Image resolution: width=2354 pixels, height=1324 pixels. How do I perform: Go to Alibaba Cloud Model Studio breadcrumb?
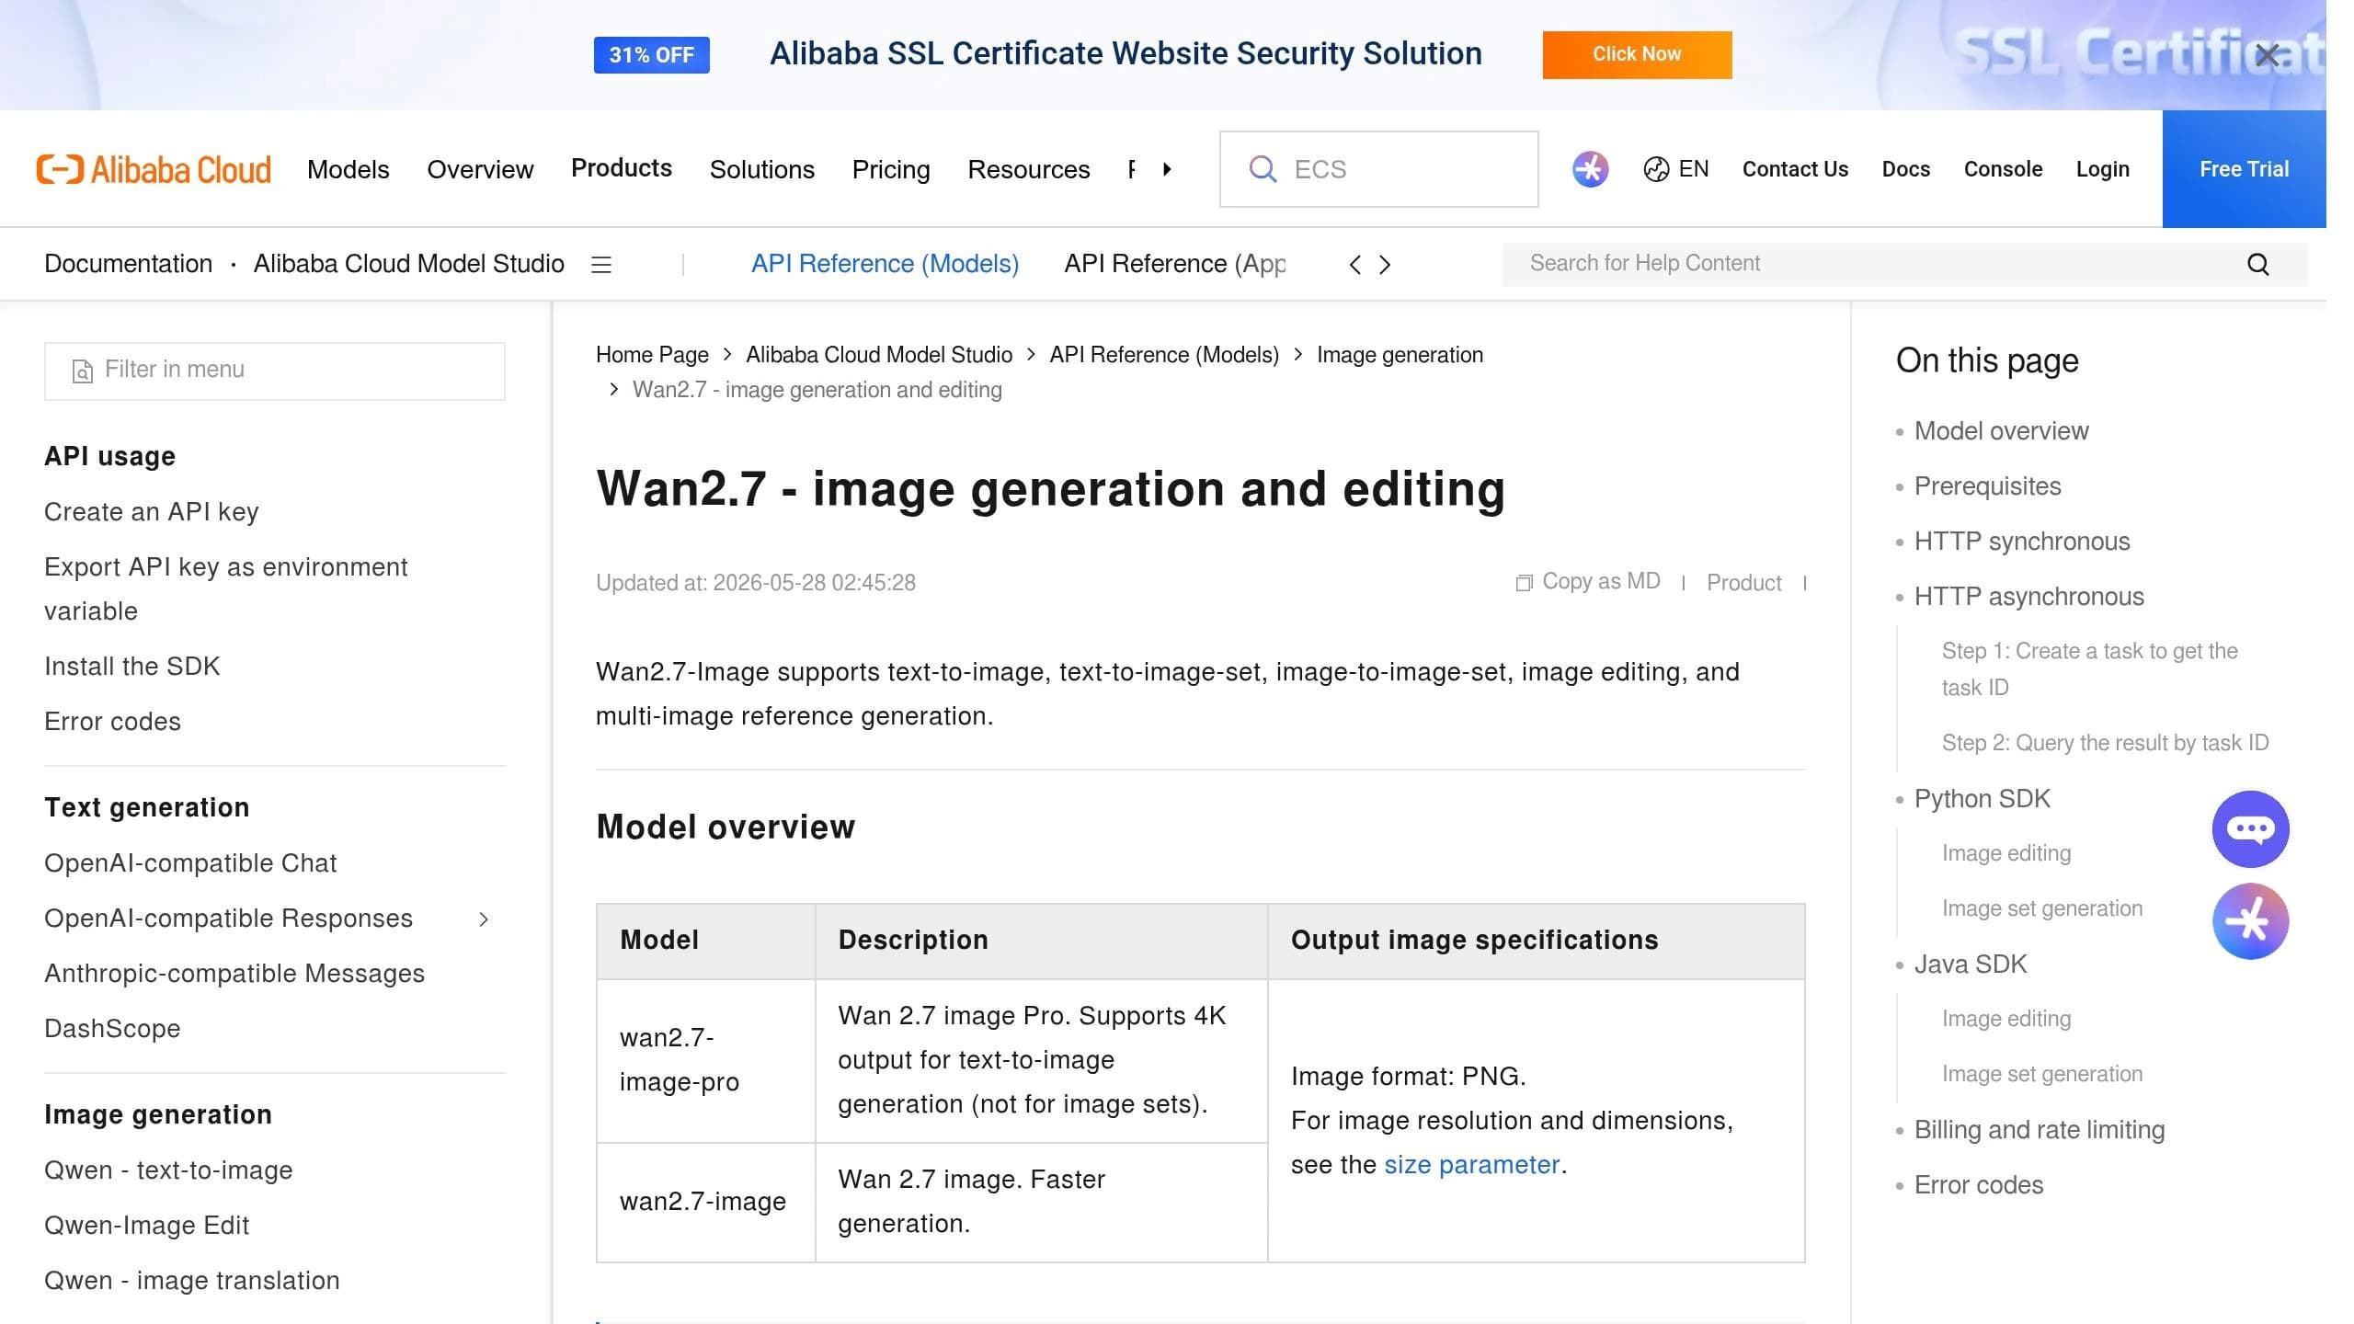click(879, 355)
